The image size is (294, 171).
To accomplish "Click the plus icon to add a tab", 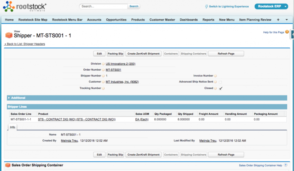I will point(278,20).
